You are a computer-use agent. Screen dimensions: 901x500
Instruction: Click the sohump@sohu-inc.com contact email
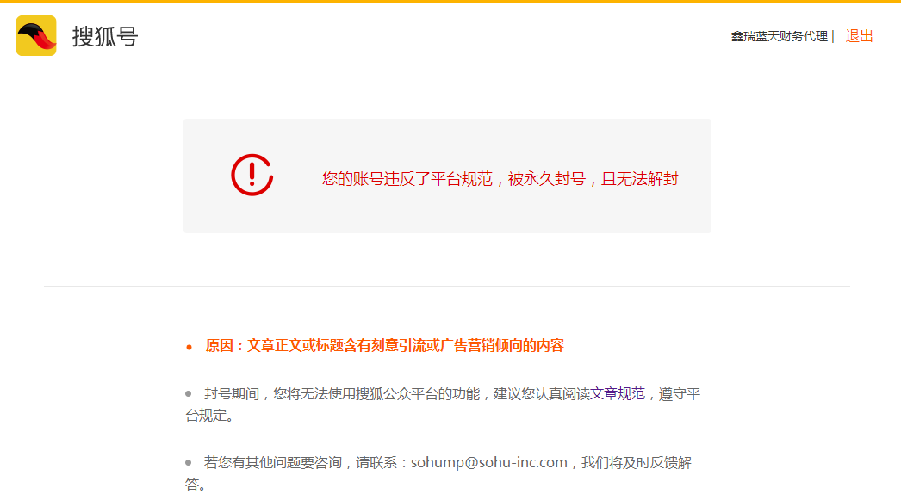click(x=489, y=462)
